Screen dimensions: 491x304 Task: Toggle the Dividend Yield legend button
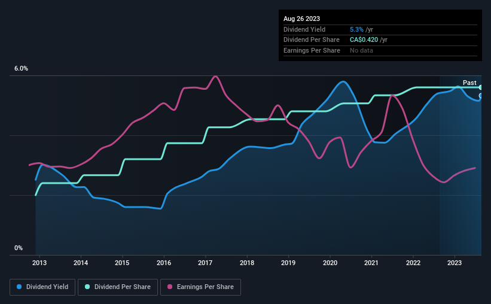[x=42, y=287]
